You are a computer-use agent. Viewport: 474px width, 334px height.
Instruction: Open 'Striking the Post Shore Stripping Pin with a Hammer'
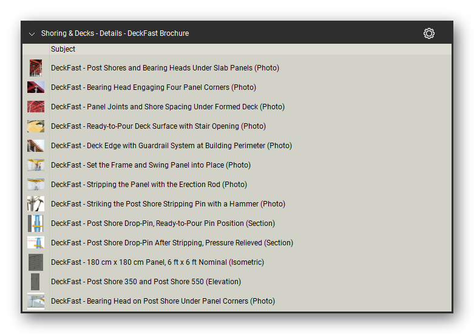[168, 203]
